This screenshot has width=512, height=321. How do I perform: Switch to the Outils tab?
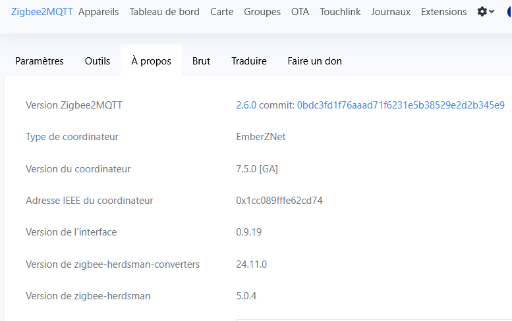click(98, 61)
